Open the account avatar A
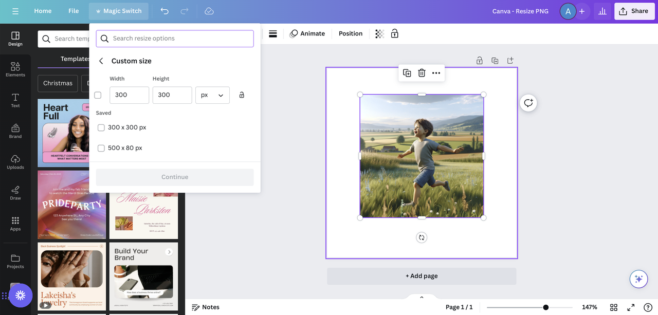The width and height of the screenshot is (658, 315). [568, 11]
